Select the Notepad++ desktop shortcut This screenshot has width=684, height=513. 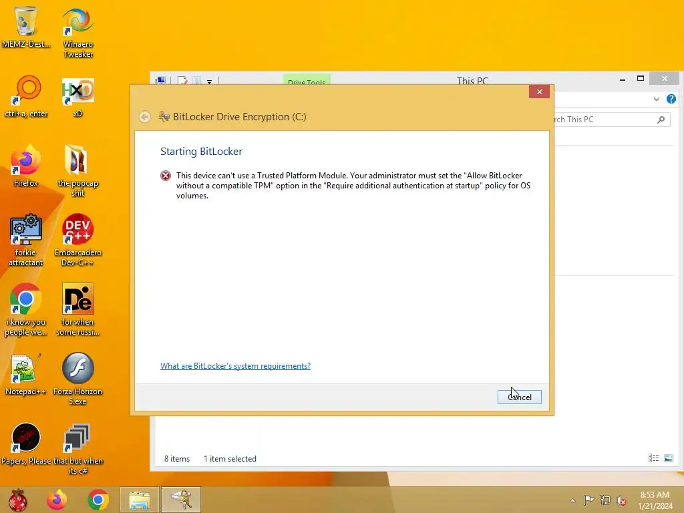26,374
